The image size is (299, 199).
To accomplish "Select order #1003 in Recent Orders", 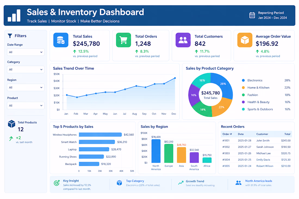I will (x=256, y=153).
